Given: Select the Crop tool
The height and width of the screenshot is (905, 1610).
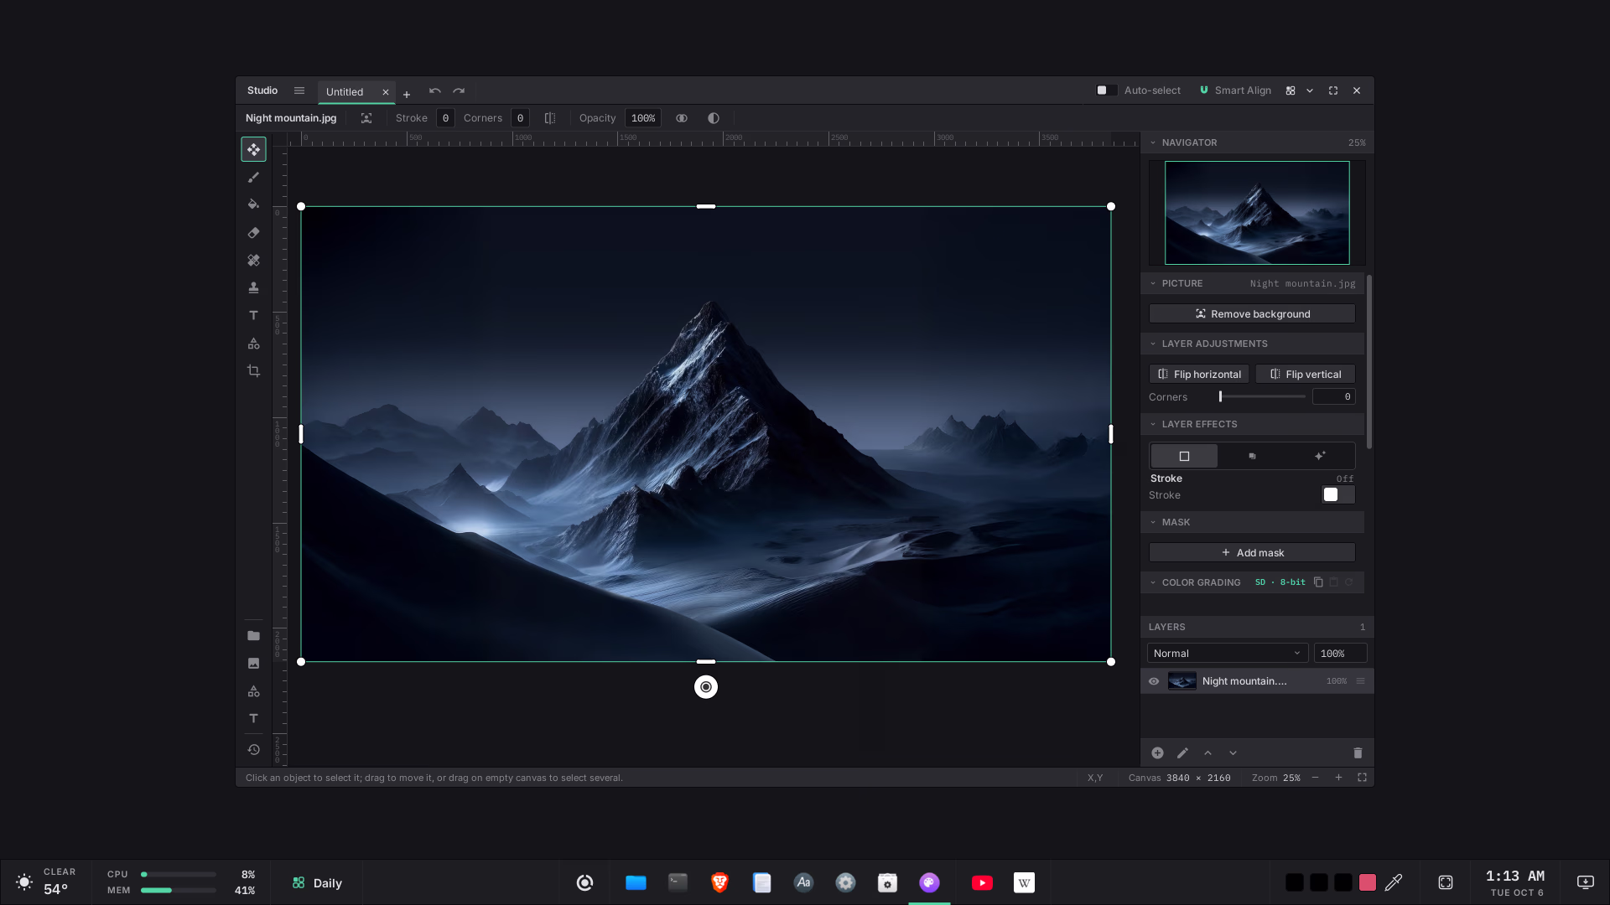Looking at the screenshot, I should tap(253, 370).
